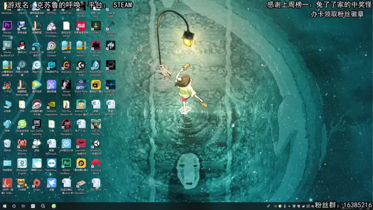Open the Windows Start menu

click(x=5, y=206)
